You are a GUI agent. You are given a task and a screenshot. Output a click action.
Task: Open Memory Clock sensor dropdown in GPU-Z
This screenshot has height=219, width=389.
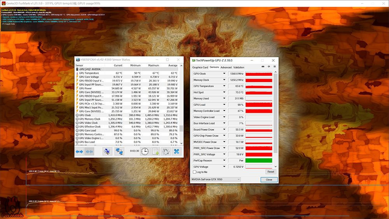pos(224,80)
